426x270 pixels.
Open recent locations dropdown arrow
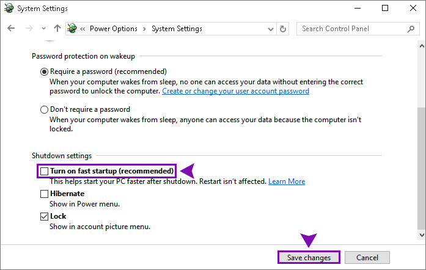[x=43, y=28]
